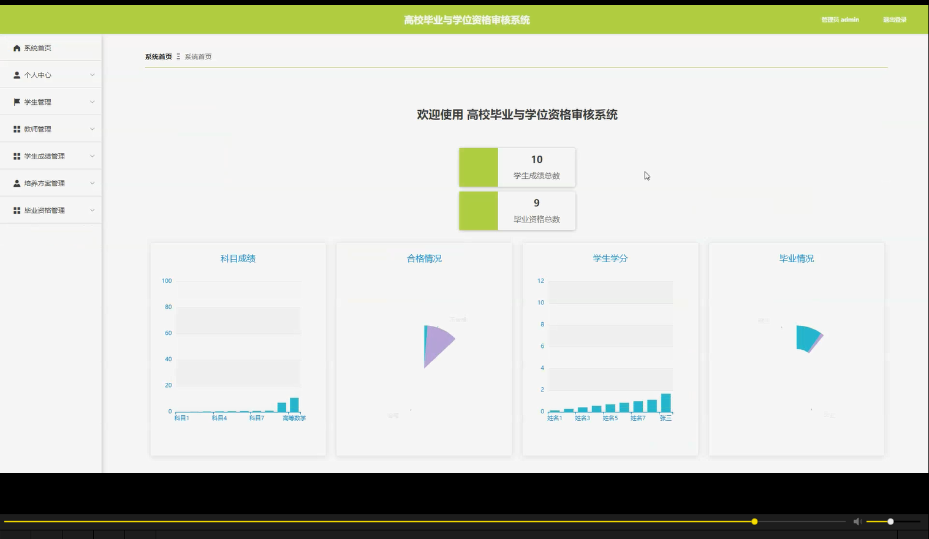The width and height of the screenshot is (929, 539).
Task: Click the green swatch of 学生成绩总数 card
Action: [x=479, y=167]
